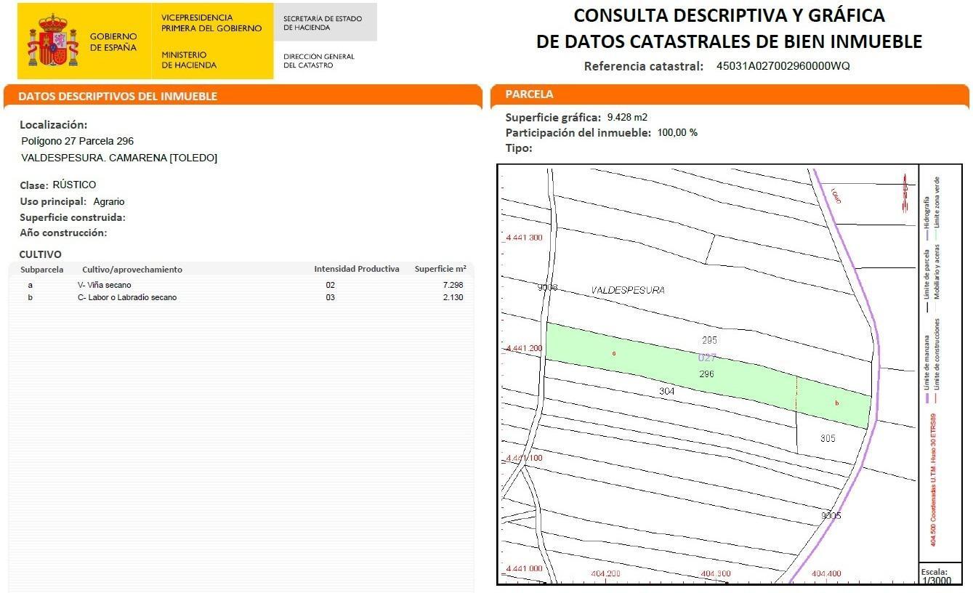Click the Gobierno de España coat of arms
The image size is (973, 593).
(x=52, y=41)
